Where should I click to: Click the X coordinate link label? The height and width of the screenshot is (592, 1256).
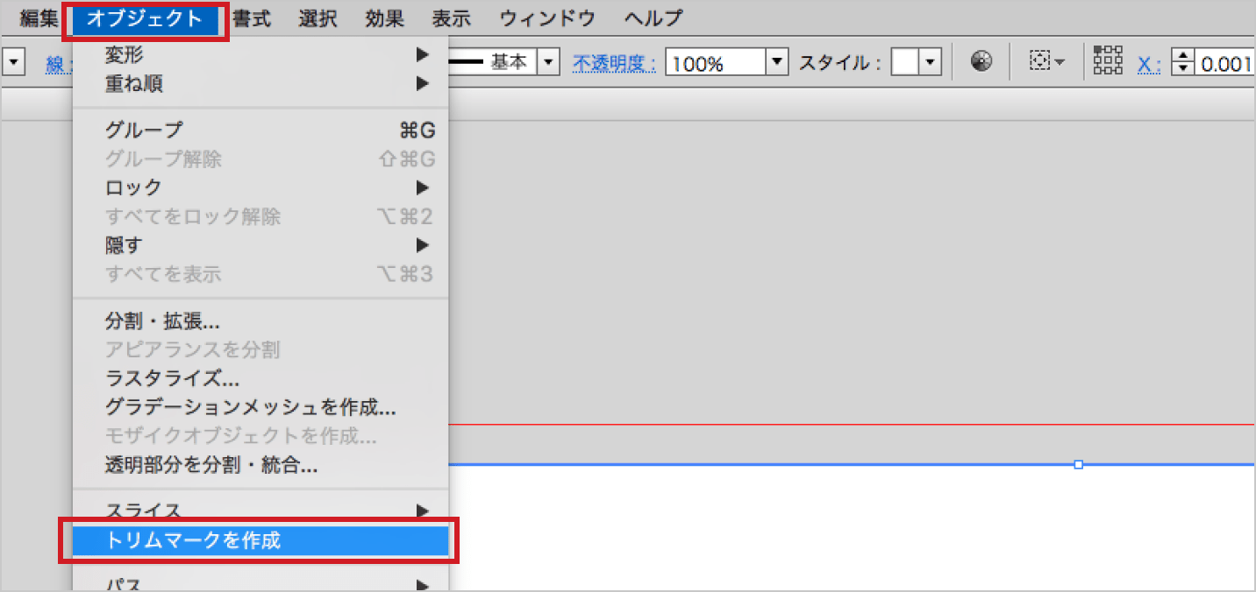pyautogui.click(x=1149, y=63)
